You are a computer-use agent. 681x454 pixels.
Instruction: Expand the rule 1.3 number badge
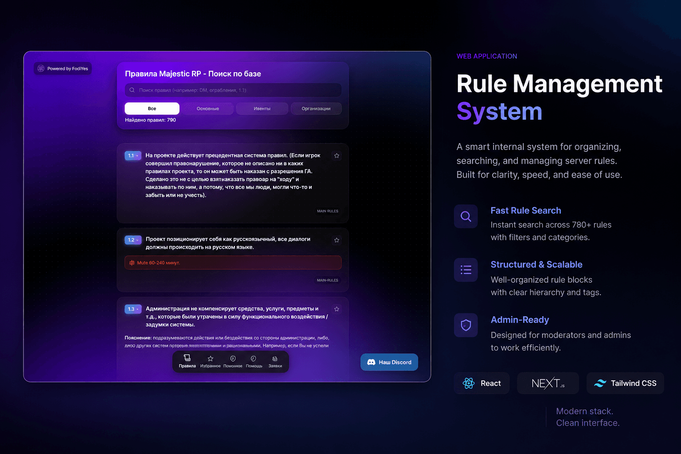click(x=133, y=309)
